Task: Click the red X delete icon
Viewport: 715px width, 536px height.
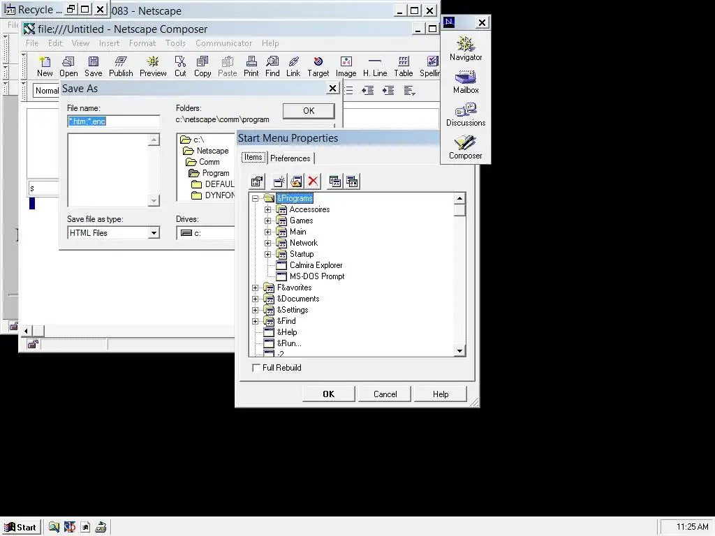Action: [x=313, y=181]
